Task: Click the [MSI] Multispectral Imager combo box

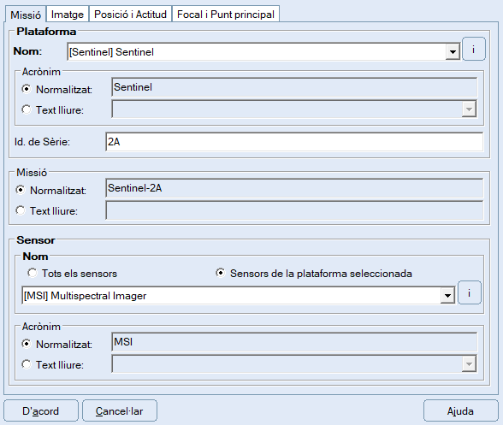Action: click(x=239, y=295)
